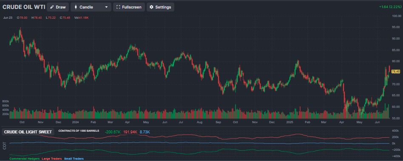The image size is (403, 161).
Task: Click the pencil icon on Draw button
Action: coord(52,7)
